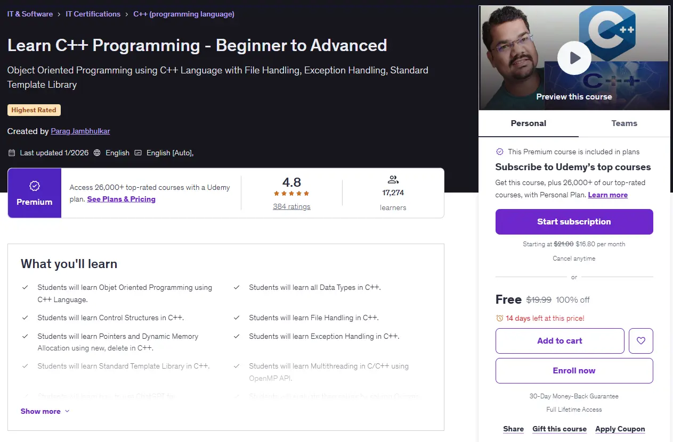View the 384 ratings link

[291, 206]
